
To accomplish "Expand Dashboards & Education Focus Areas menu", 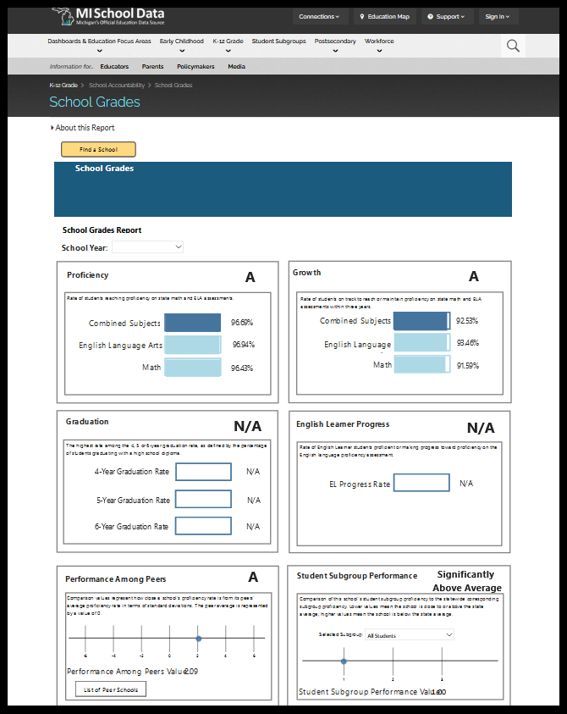I will [99, 45].
